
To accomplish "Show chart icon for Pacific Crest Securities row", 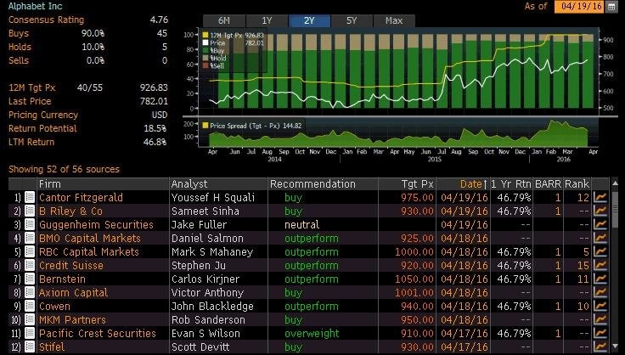I will coord(600,333).
